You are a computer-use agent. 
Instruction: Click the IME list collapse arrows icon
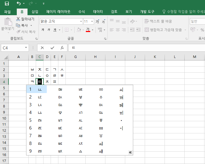click(130, 152)
